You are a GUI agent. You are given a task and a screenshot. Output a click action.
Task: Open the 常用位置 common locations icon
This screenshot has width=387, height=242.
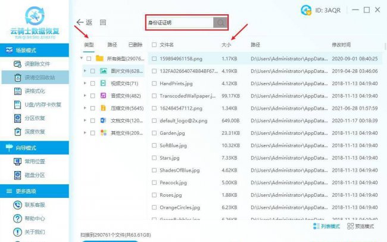click(x=17, y=162)
